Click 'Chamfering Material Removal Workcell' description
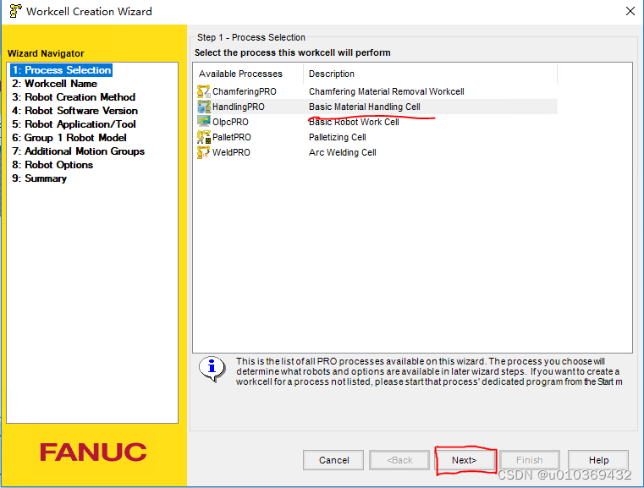This screenshot has width=644, height=488. (x=387, y=91)
